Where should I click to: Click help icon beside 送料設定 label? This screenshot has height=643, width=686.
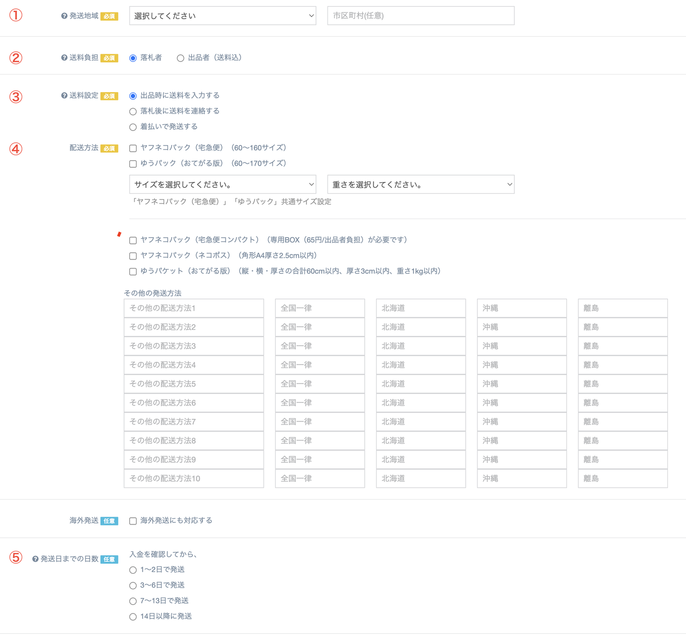tap(64, 96)
